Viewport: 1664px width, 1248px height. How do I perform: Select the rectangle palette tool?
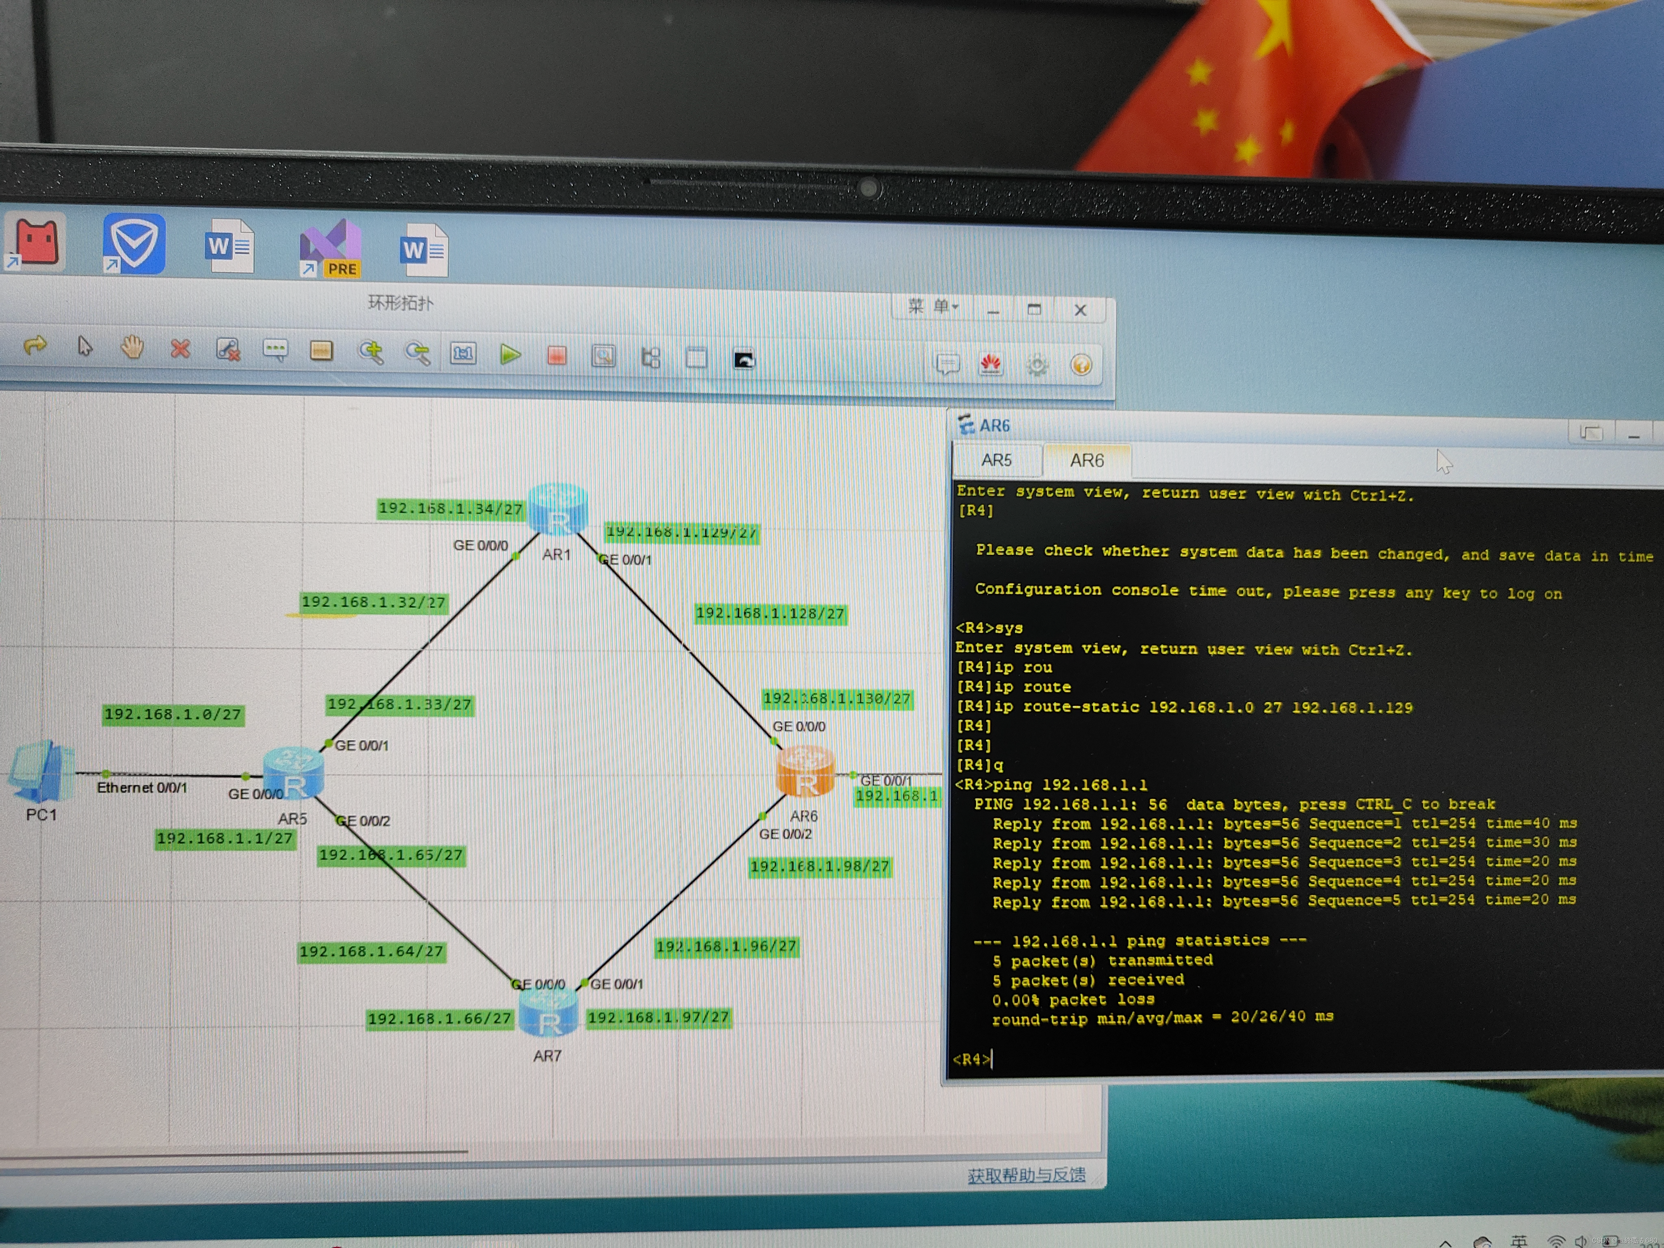point(321,351)
